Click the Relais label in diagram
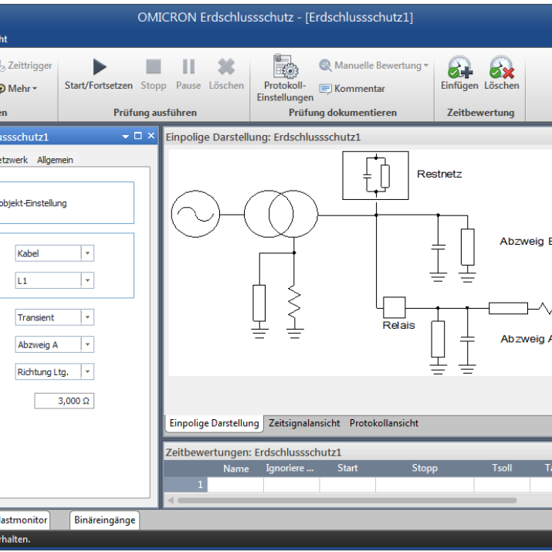The height and width of the screenshot is (552, 552). pos(398,325)
